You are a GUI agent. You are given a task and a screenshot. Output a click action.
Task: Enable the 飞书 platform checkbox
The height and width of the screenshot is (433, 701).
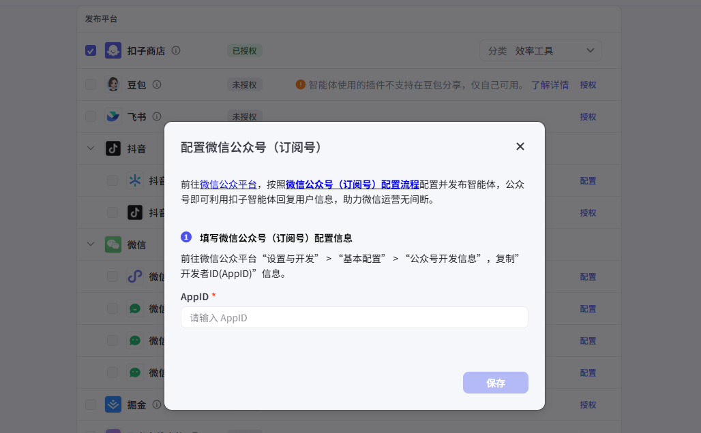click(x=91, y=116)
